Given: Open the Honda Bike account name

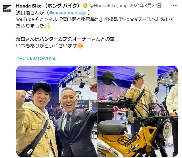Looking at the screenshot, I should coord(48,6).
